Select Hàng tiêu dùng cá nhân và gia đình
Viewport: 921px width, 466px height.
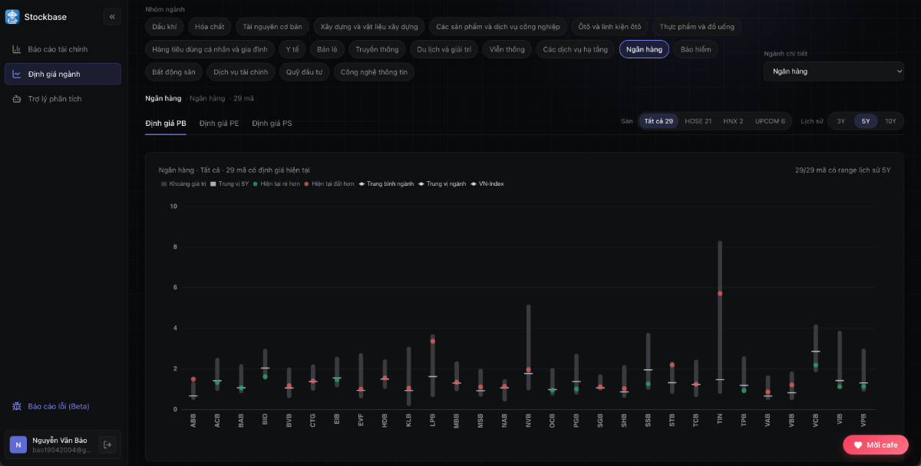pos(210,49)
